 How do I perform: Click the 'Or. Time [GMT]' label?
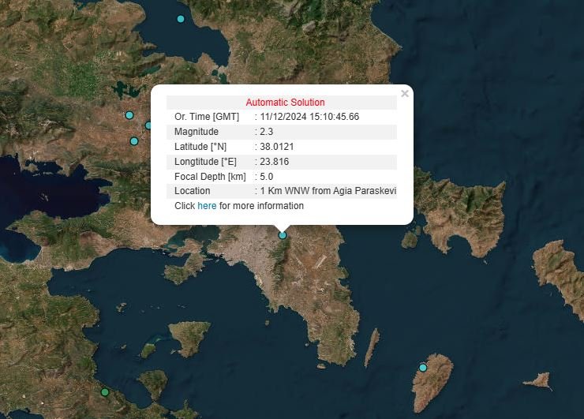coord(206,117)
